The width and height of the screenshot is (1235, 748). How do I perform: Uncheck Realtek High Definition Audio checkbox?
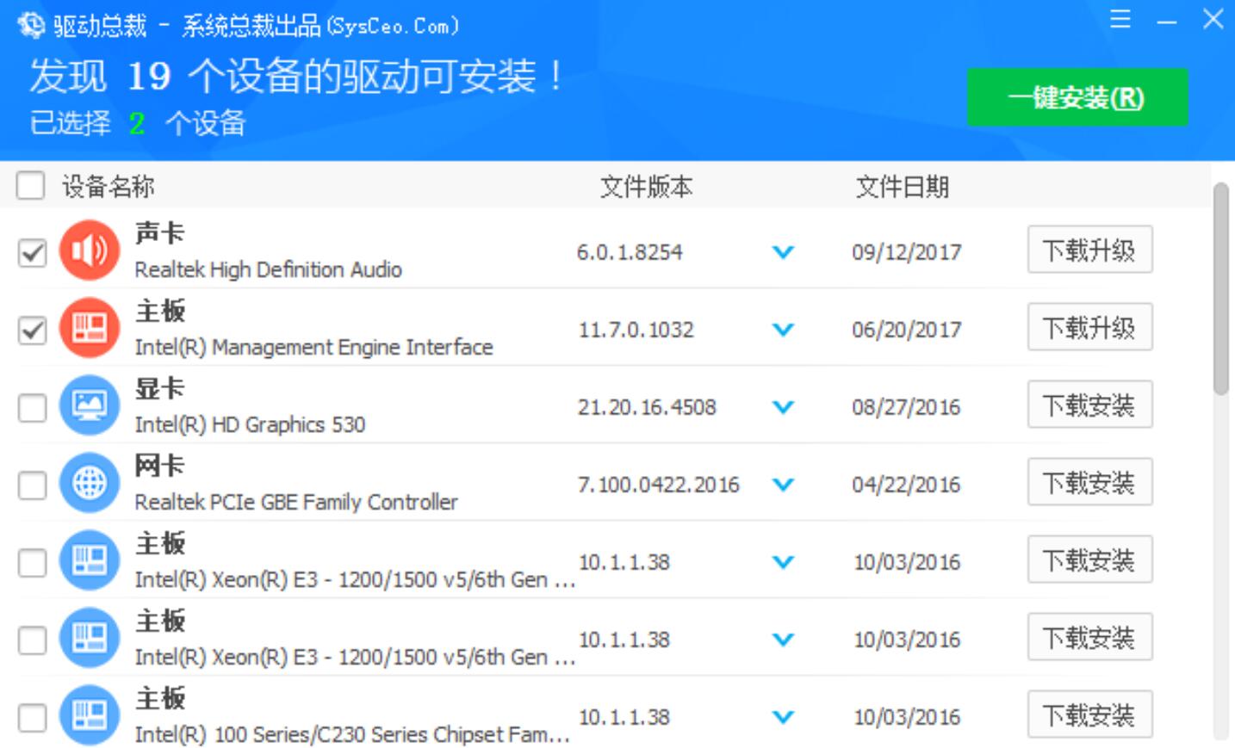point(33,252)
